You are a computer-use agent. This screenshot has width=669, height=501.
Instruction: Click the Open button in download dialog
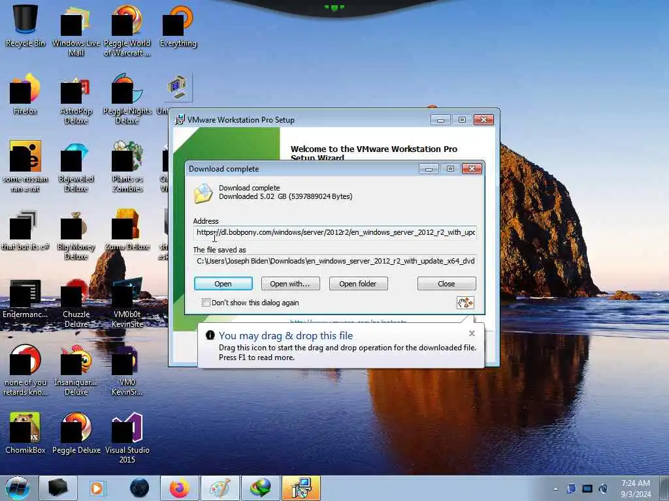pyautogui.click(x=223, y=284)
